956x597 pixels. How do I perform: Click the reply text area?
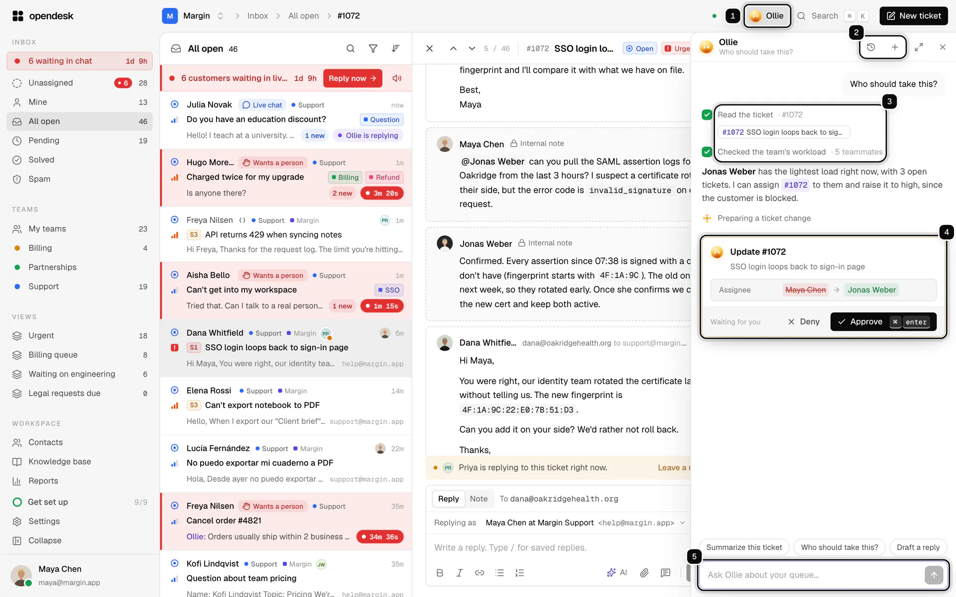click(558, 547)
